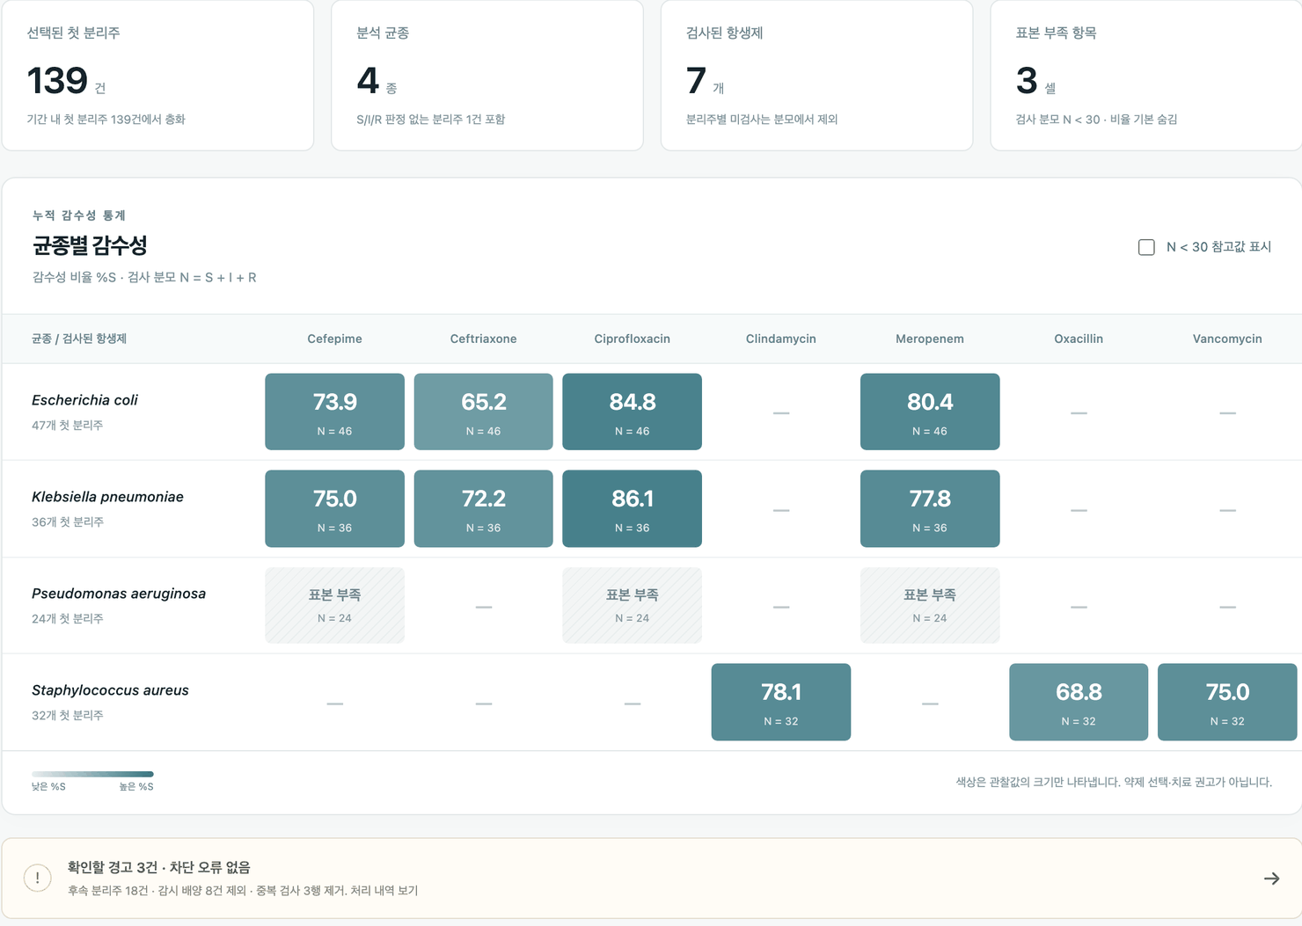
Task: Click the Clindamycin column header
Action: 780,339
